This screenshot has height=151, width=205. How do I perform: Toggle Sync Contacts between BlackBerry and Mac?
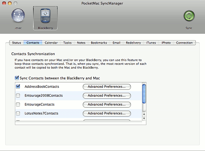point(17,78)
